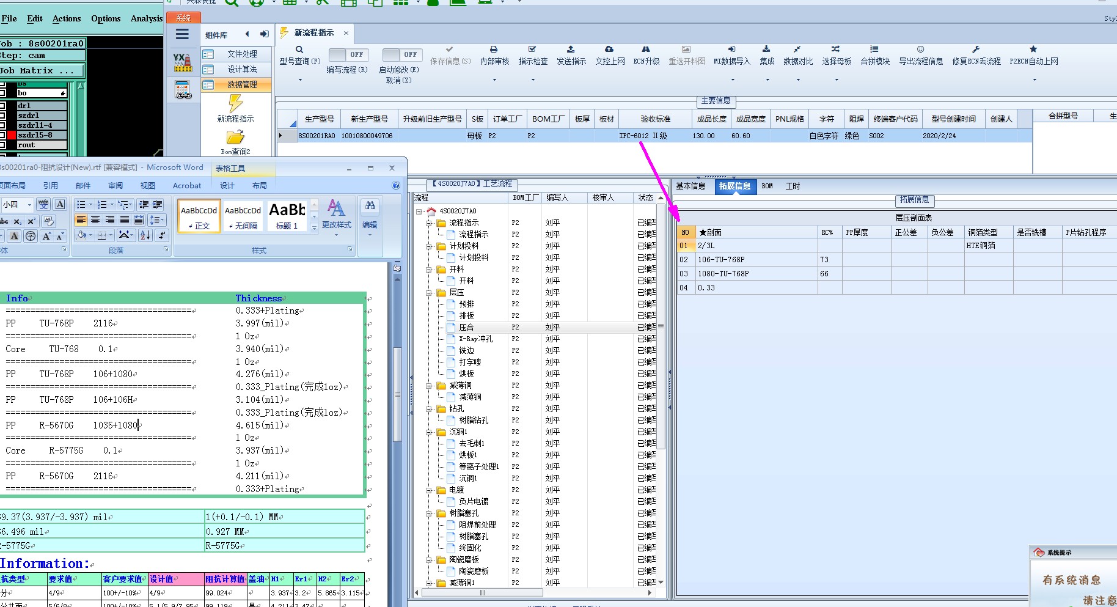
Task: Select 数据管理 in 组件库
Action: pos(236,84)
